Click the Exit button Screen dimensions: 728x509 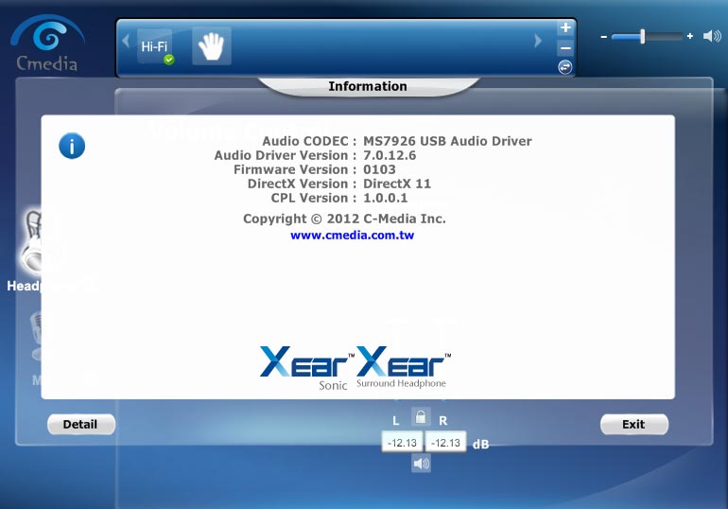[634, 424]
